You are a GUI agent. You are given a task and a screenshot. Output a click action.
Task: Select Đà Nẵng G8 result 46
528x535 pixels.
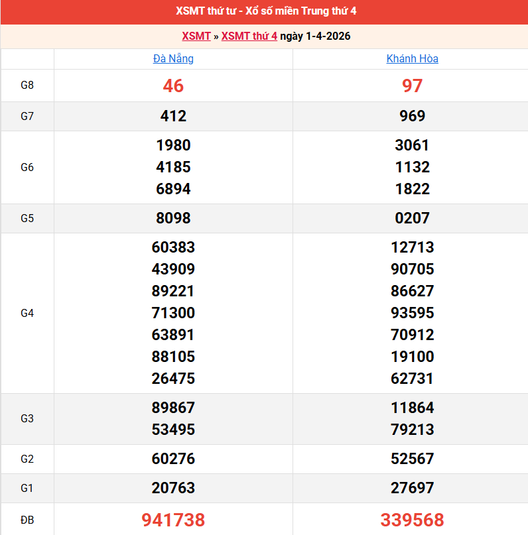tap(173, 86)
